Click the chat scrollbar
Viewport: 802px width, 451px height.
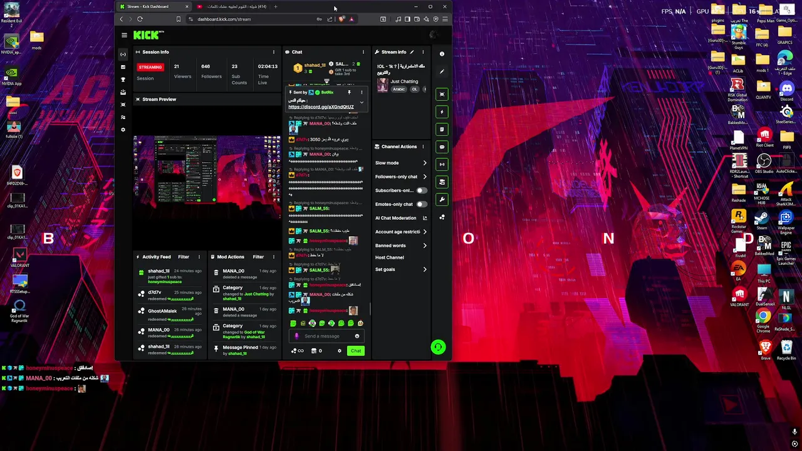(370, 309)
